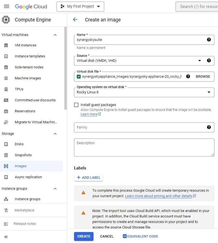
Task: Collapse the Virtual machines section
Action: tap(55, 35)
